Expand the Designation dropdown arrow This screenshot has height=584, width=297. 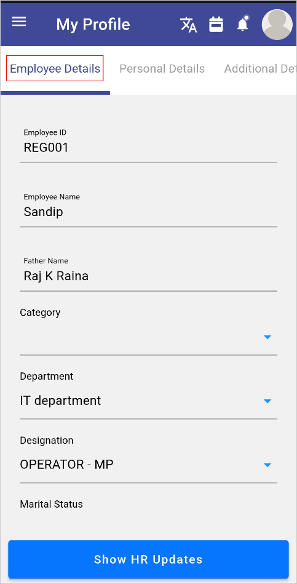tap(267, 465)
